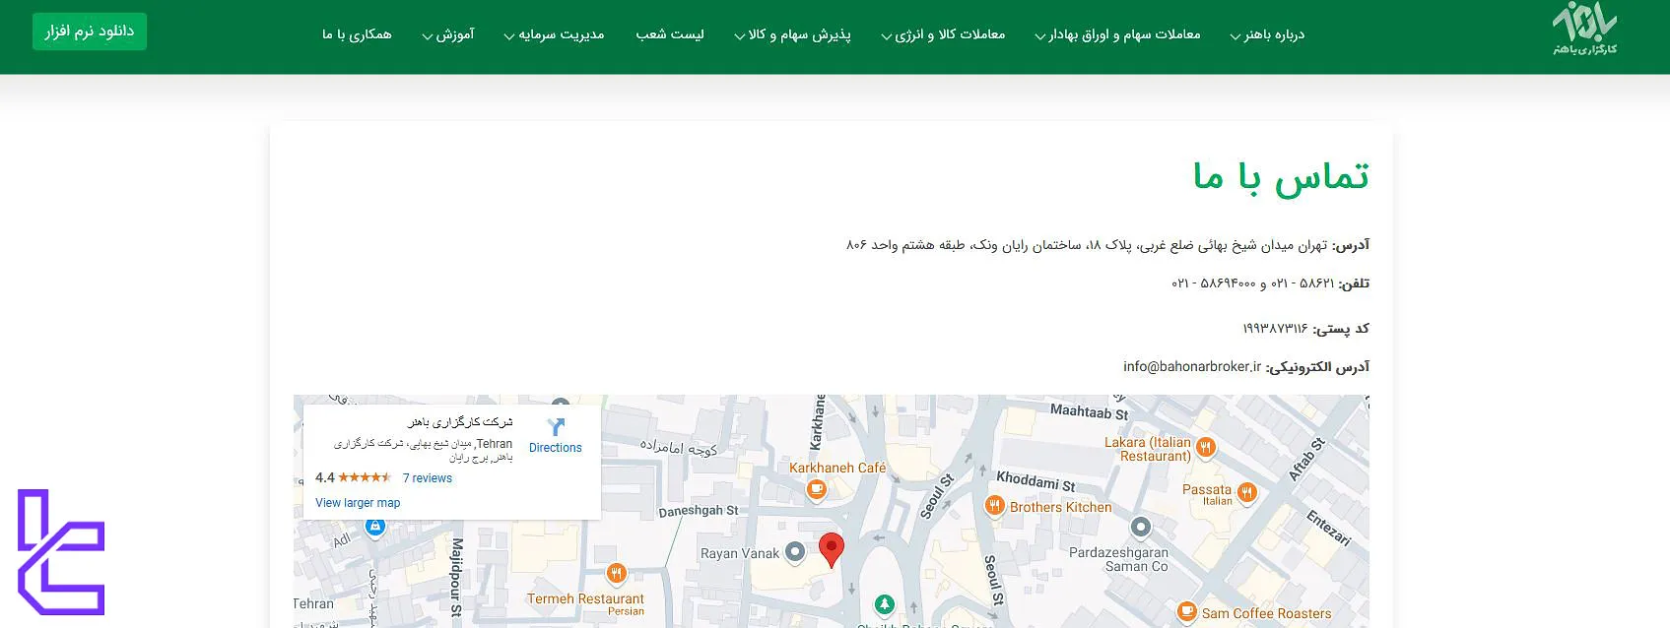Expand the درباره باهنر dropdown menu

(x=1267, y=35)
